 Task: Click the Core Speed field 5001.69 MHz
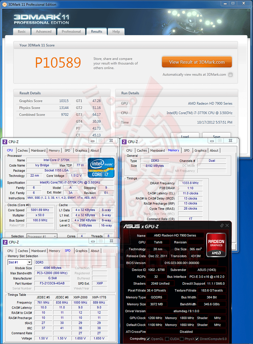(x=40, y=210)
